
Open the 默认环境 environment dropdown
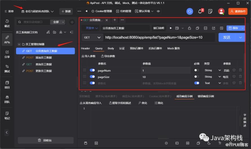[x=144, y=11]
